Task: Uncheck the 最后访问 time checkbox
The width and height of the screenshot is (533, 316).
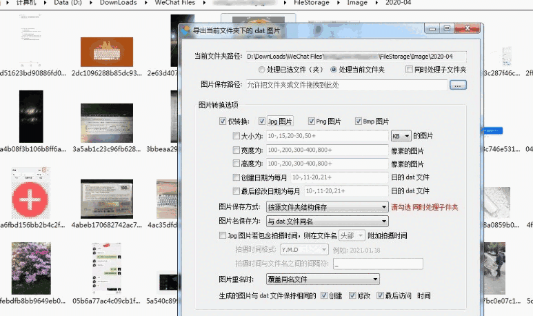Action: coord(380,295)
